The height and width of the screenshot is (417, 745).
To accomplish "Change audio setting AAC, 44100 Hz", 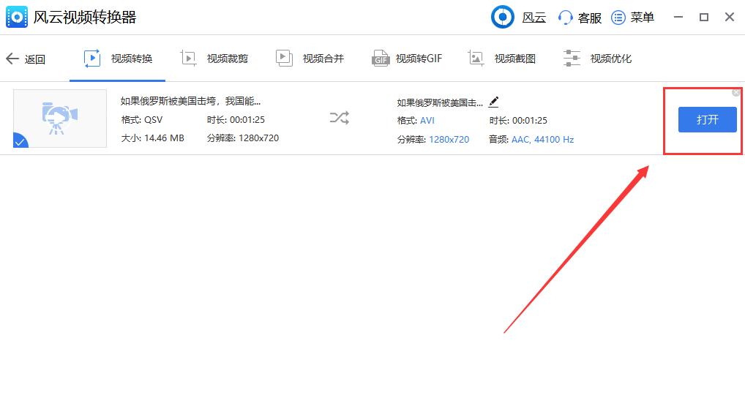I will (x=542, y=140).
